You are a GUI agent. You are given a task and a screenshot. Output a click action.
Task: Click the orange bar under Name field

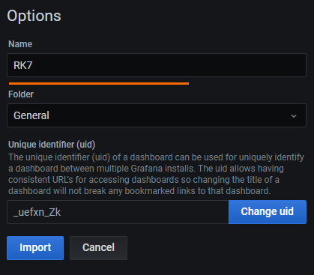click(99, 83)
